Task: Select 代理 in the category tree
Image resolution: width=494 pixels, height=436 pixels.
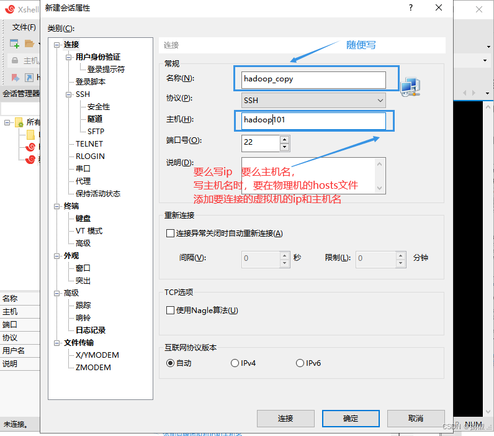Action: pos(83,181)
